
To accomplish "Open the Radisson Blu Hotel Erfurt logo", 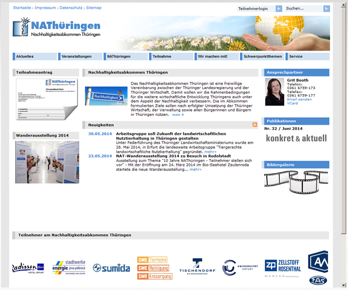I will (28, 268).
